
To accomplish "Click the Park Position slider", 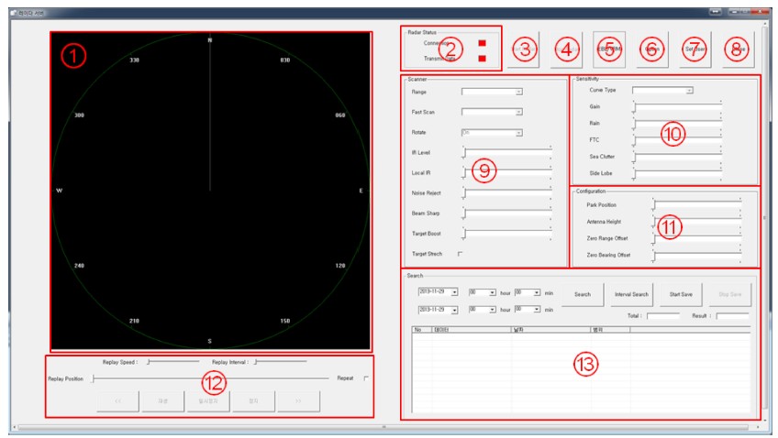I will pyautogui.click(x=697, y=204).
